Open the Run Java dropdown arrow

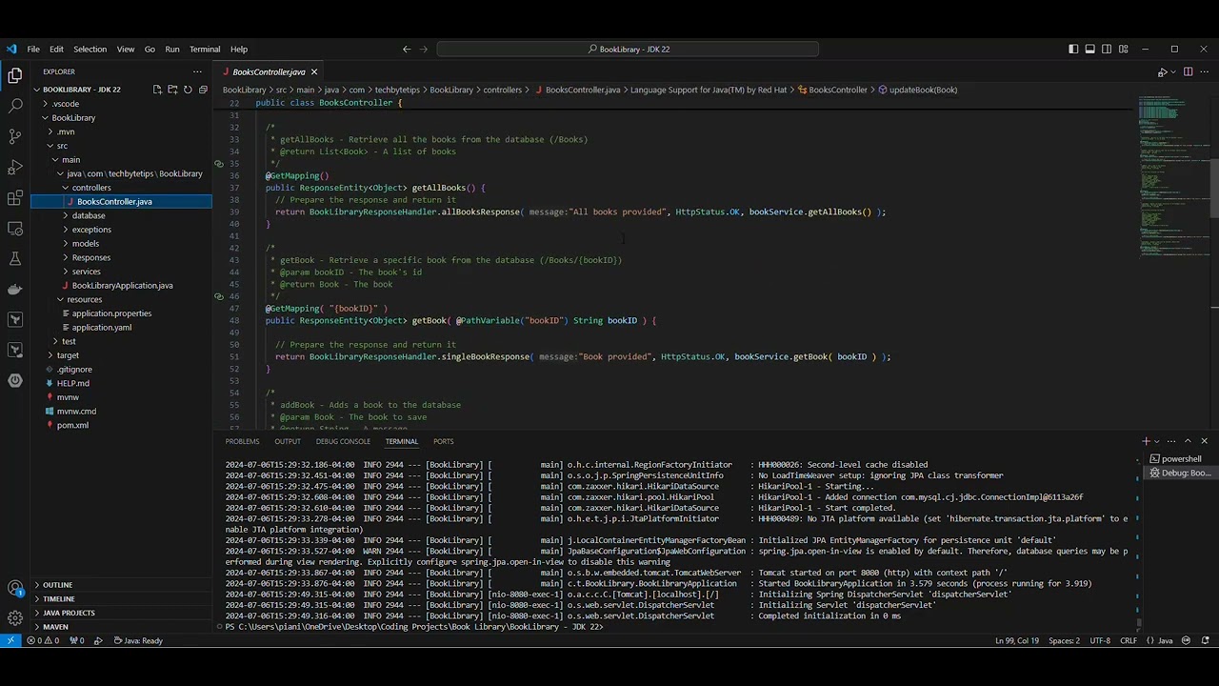point(1173,71)
